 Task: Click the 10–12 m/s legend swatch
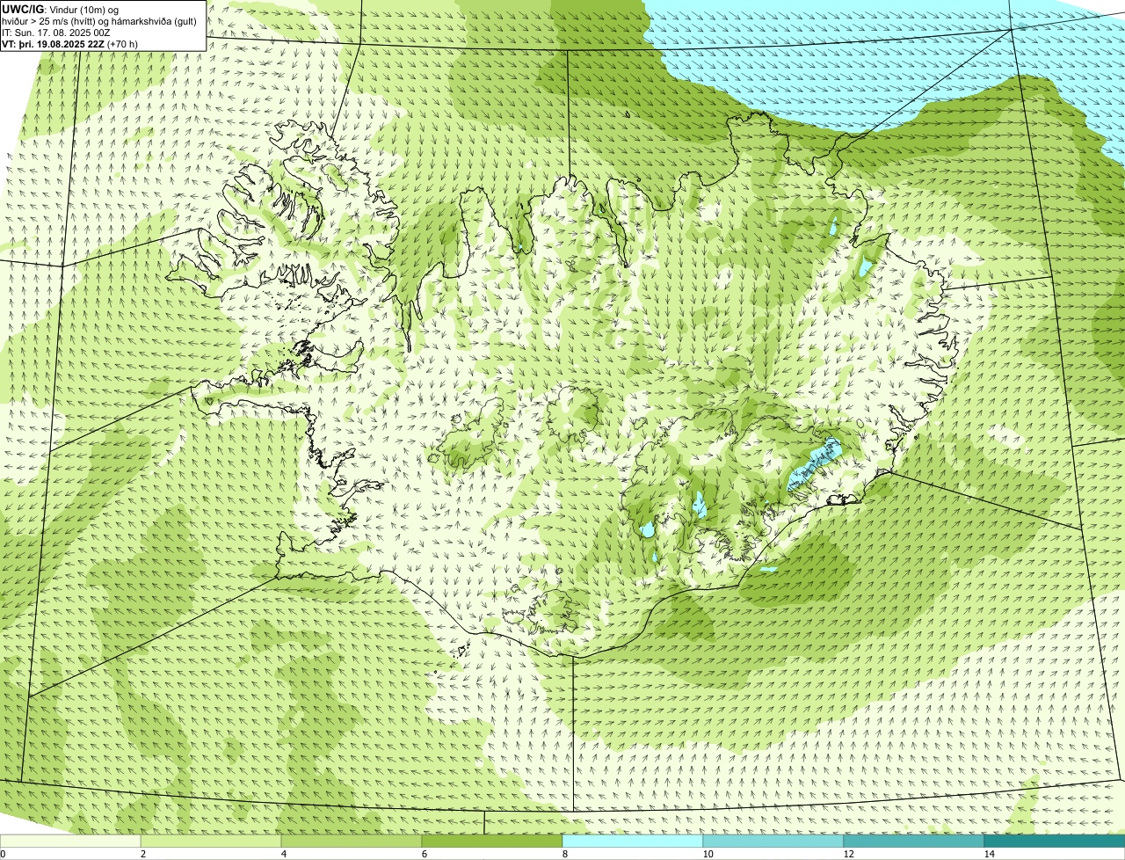[773, 842]
